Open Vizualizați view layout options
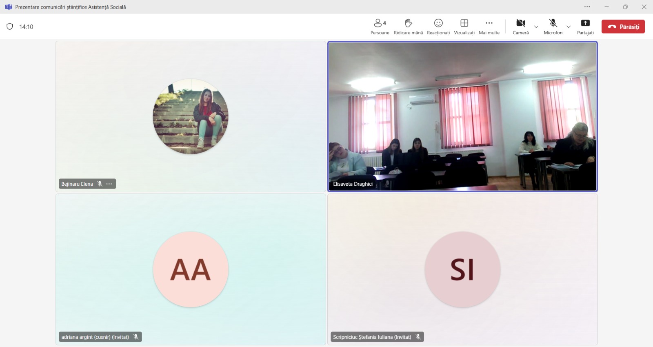Screen dimensions: 653x347 464,27
